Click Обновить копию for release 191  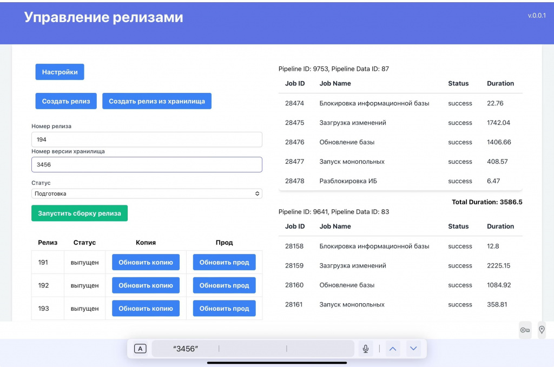click(145, 262)
